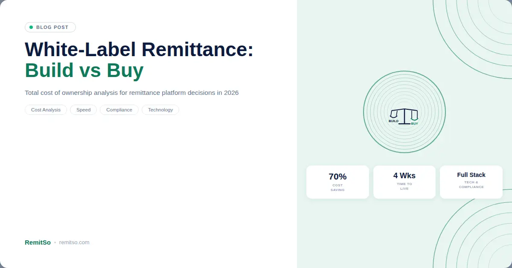The image size is (512, 268).
Task: Click the 70% Cost Saving card
Action: point(337,182)
